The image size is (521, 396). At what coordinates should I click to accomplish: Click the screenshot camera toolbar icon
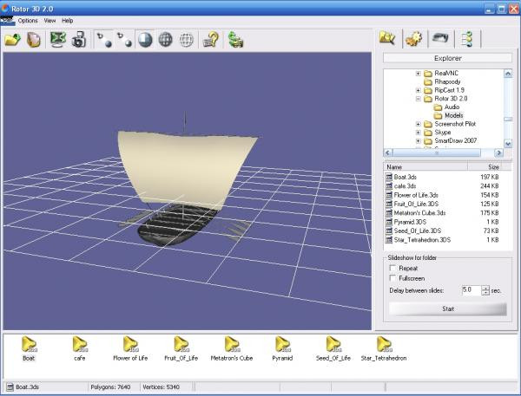click(79, 39)
